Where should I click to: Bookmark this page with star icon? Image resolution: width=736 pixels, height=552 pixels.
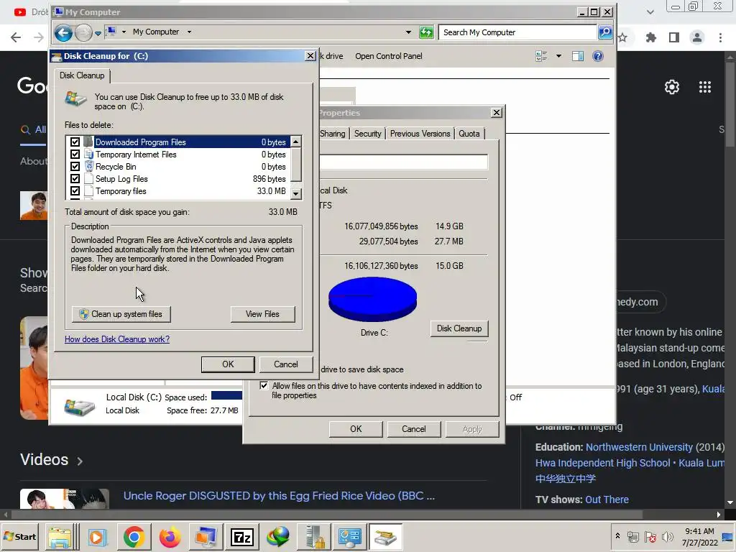pyautogui.click(x=622, y=37)
